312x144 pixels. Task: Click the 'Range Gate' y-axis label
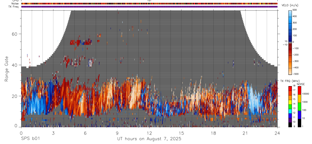point(7,69)
